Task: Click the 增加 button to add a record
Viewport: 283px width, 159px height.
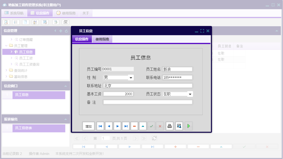Action: (89, 126)
